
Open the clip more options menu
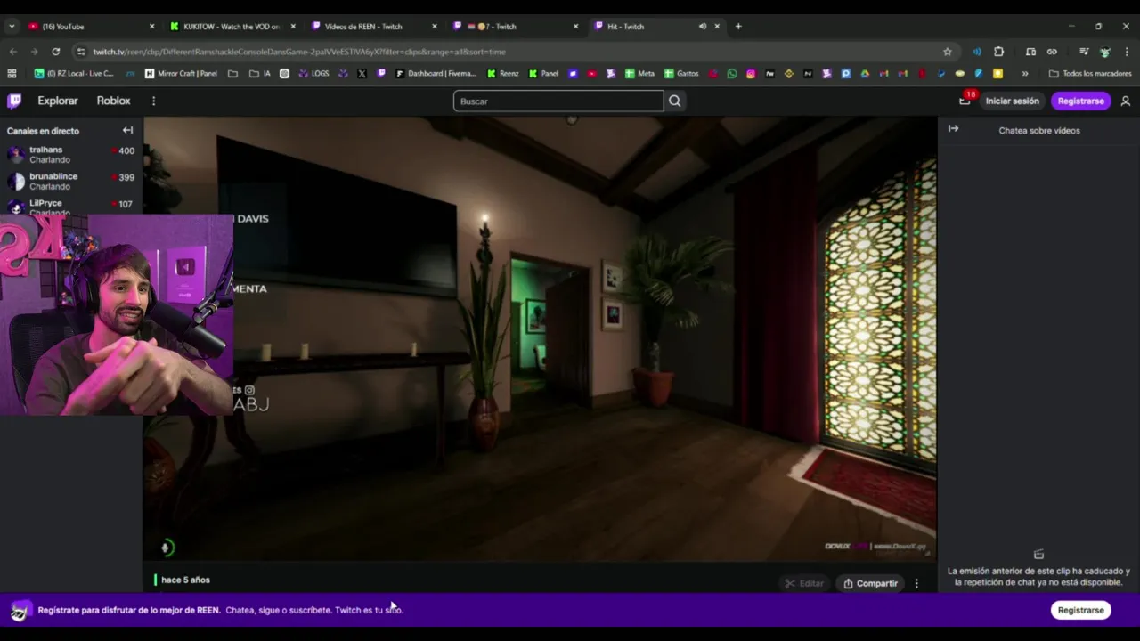[916, 583]
